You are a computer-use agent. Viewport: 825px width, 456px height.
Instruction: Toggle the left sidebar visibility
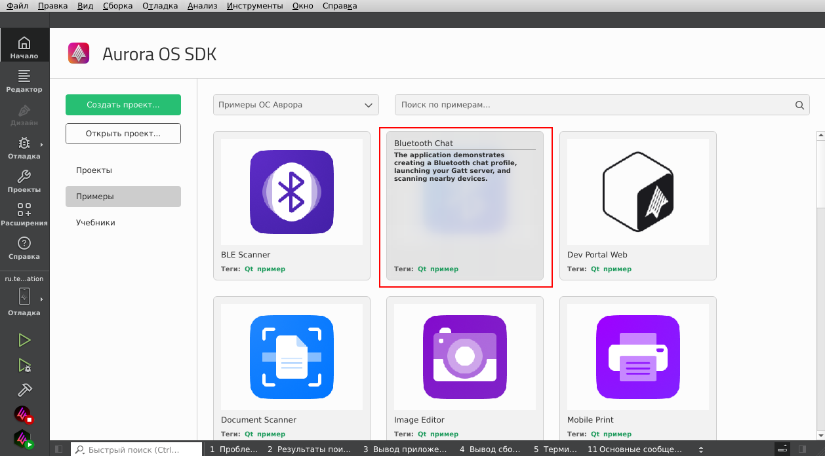coord(59,449)
